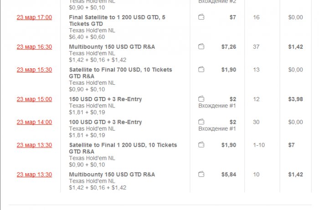Select the 23 мар 14:00 date link
This screenshot has width=319, height=210.
(x=34, y=122)
